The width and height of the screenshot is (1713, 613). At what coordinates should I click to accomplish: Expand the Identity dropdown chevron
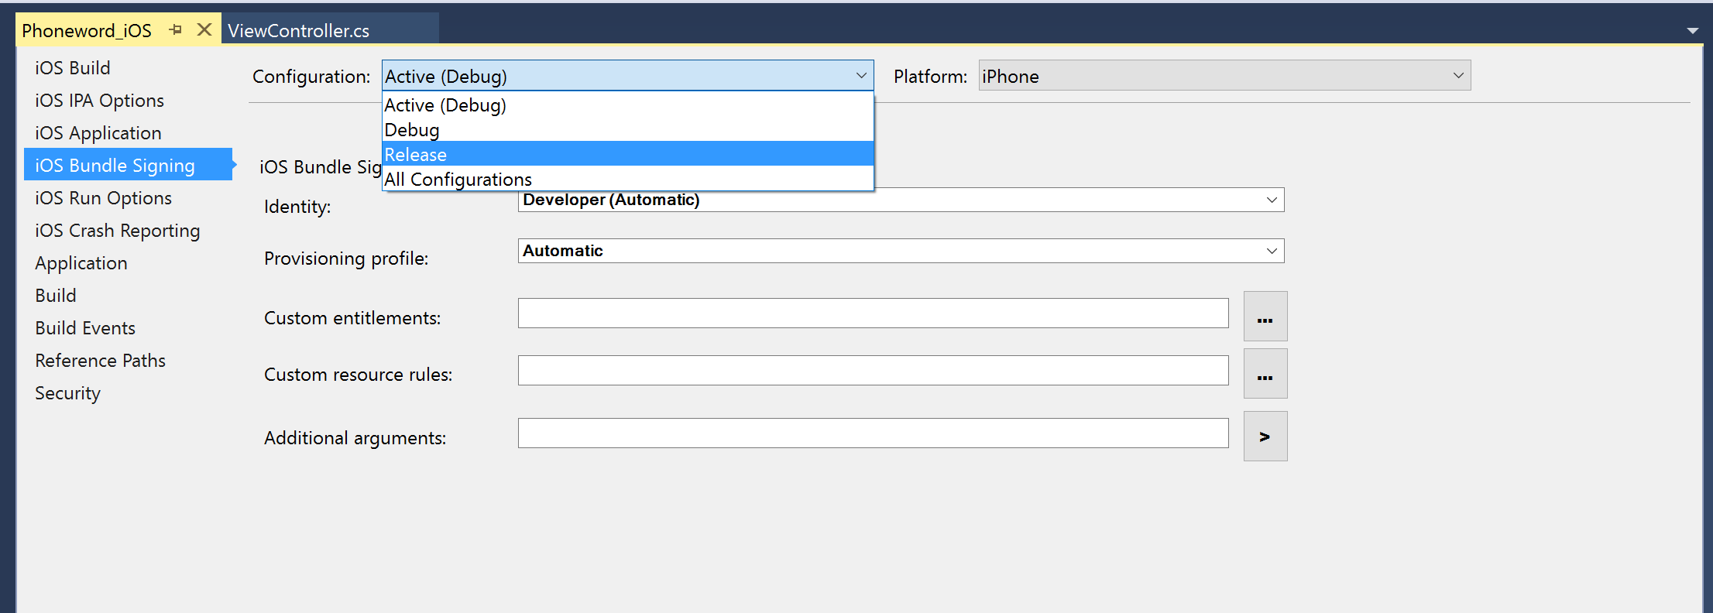(1271, 200)
